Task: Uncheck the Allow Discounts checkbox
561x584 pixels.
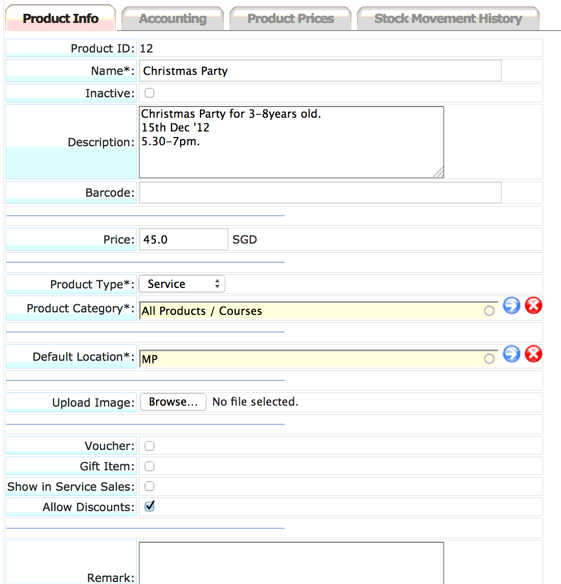Action: coord(149,507)
